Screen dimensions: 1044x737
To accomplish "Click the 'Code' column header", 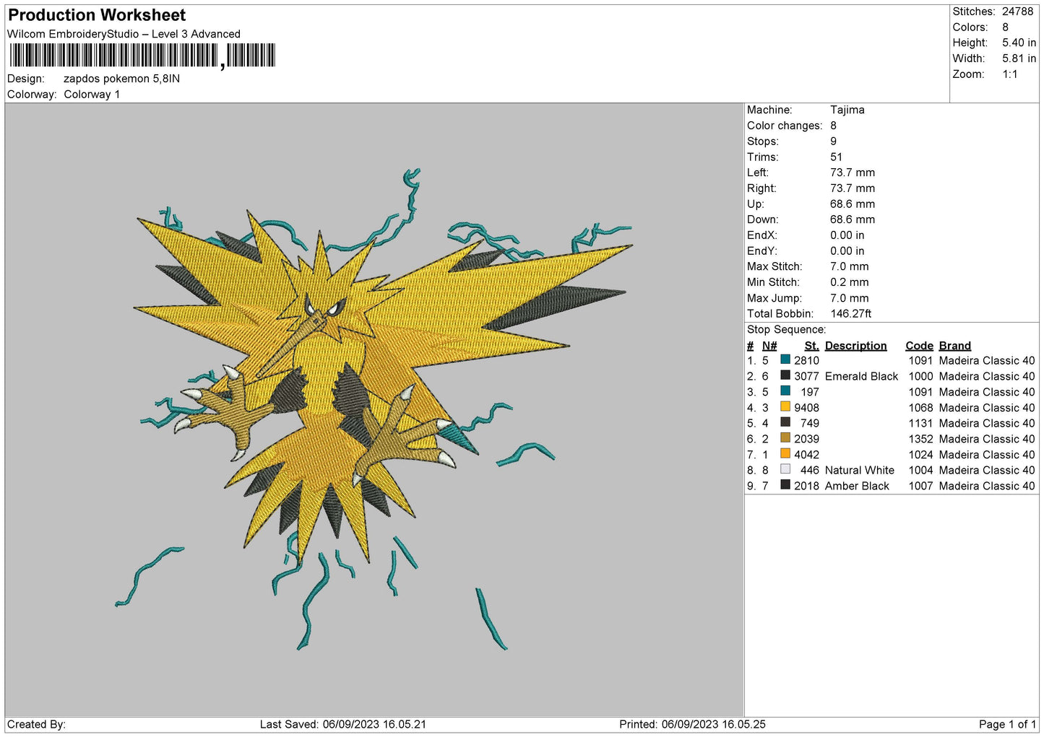I will 919,346.
